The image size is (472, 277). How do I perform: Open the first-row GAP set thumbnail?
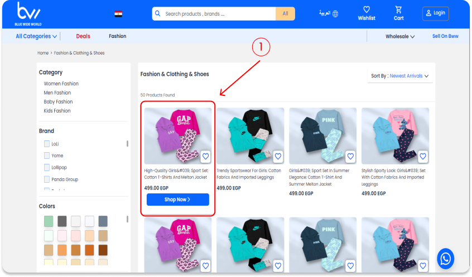tap(178, 135)
